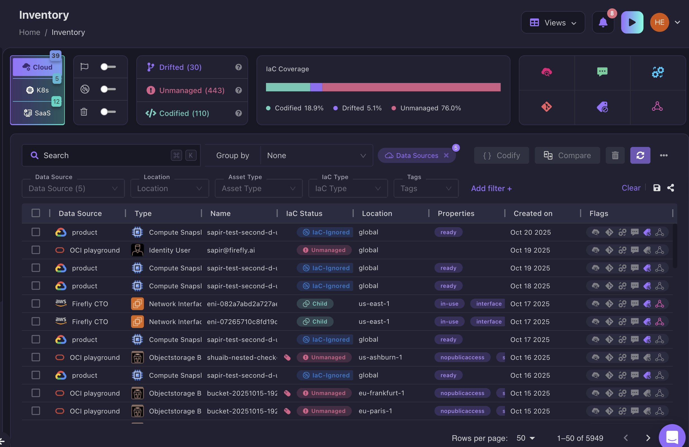689x447 pixels.
Task: Click the purple refresh icon button
Action: click(x=640, y=155)
